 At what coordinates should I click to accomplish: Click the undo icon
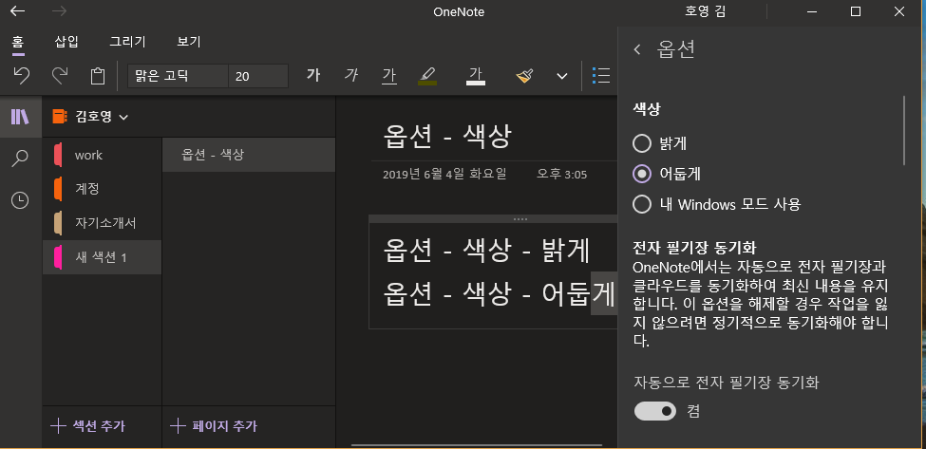pyautogui.click(x=22, y=76)
